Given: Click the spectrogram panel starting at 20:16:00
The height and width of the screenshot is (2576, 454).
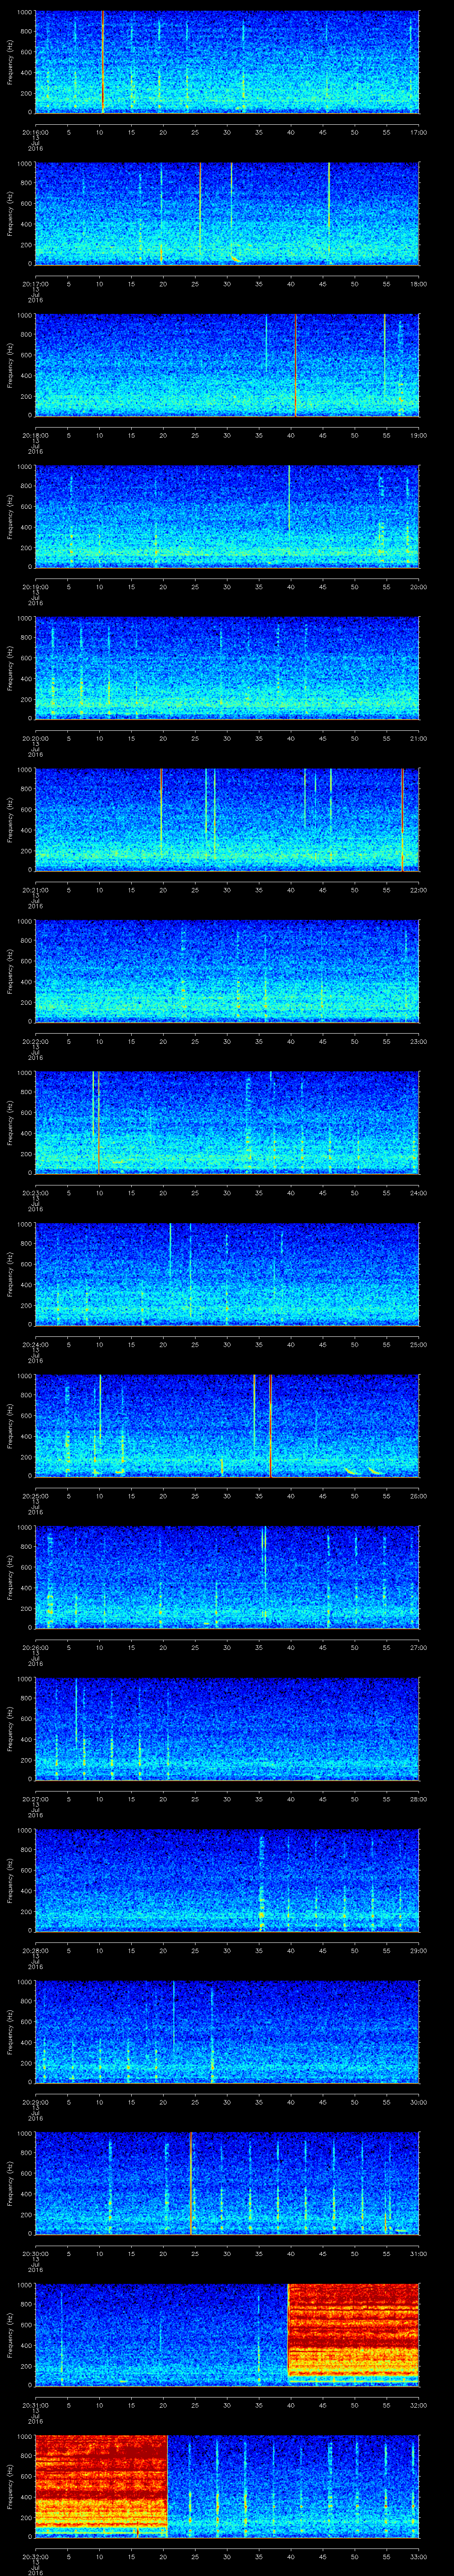Looking at the screenshot, I should (x=227, y=62).
